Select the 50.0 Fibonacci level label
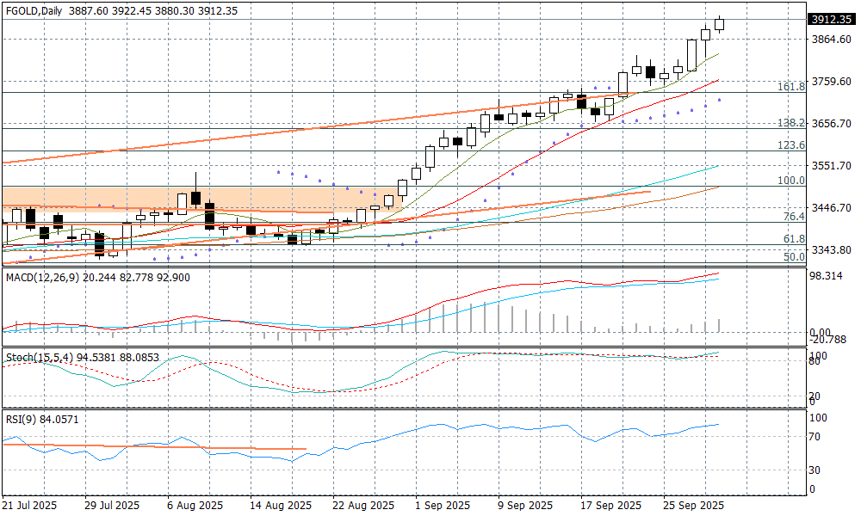 point(793,256)
